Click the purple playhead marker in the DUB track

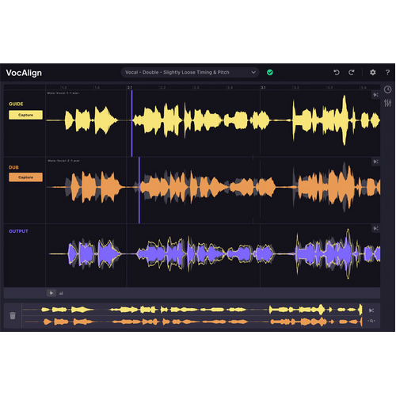[x=139, y=190]
